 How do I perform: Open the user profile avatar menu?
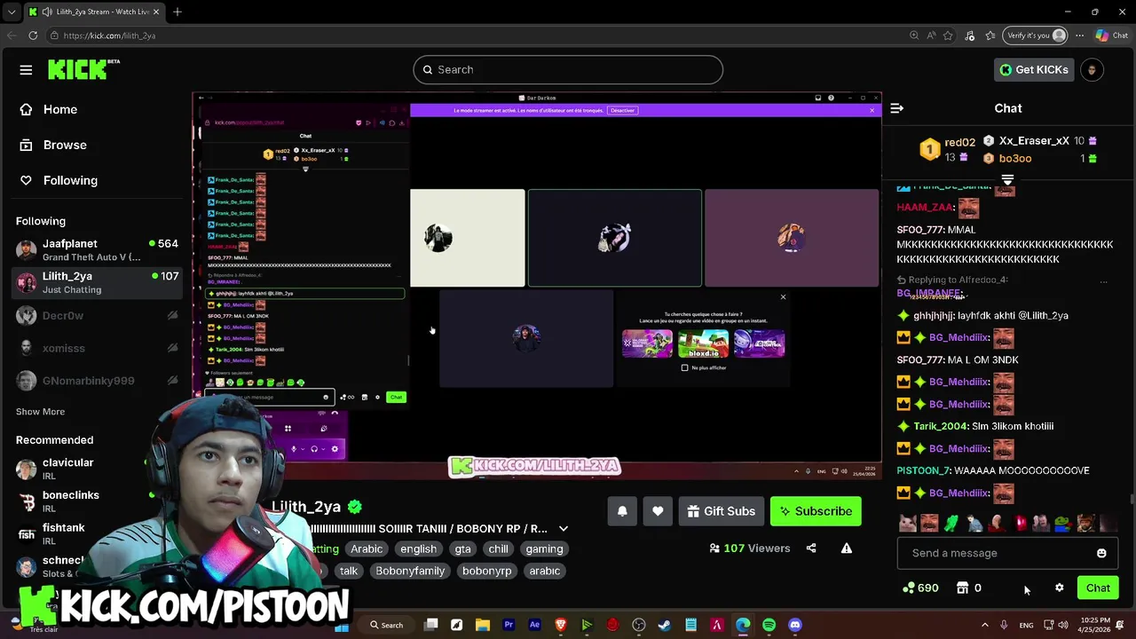coord(1092,70)
